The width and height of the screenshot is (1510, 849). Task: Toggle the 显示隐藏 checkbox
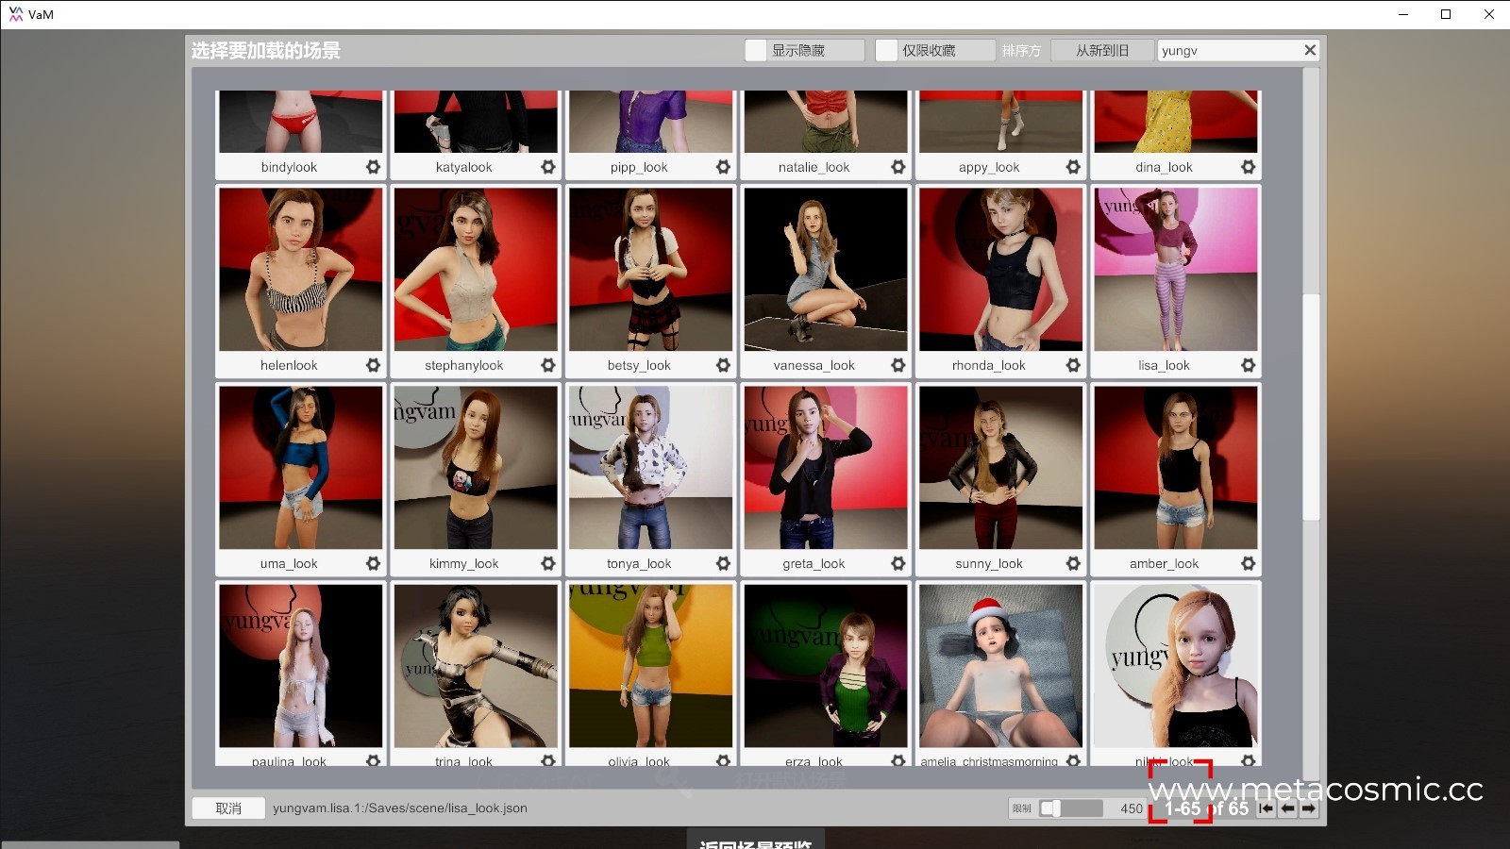756,50
